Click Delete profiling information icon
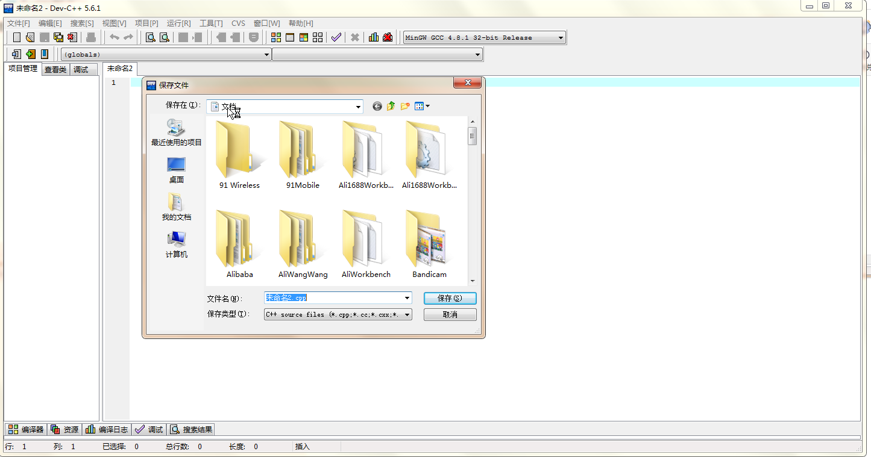This screenshot has width=871, height=457. 388,37
